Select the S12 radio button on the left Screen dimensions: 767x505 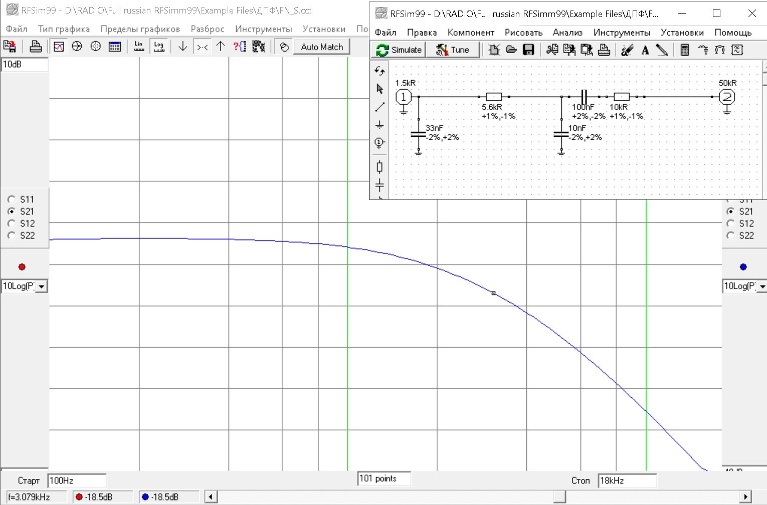(12, 223)
